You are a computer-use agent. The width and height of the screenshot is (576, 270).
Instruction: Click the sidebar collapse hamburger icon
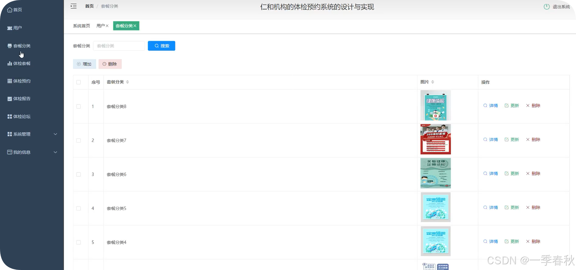click(74, 6)
